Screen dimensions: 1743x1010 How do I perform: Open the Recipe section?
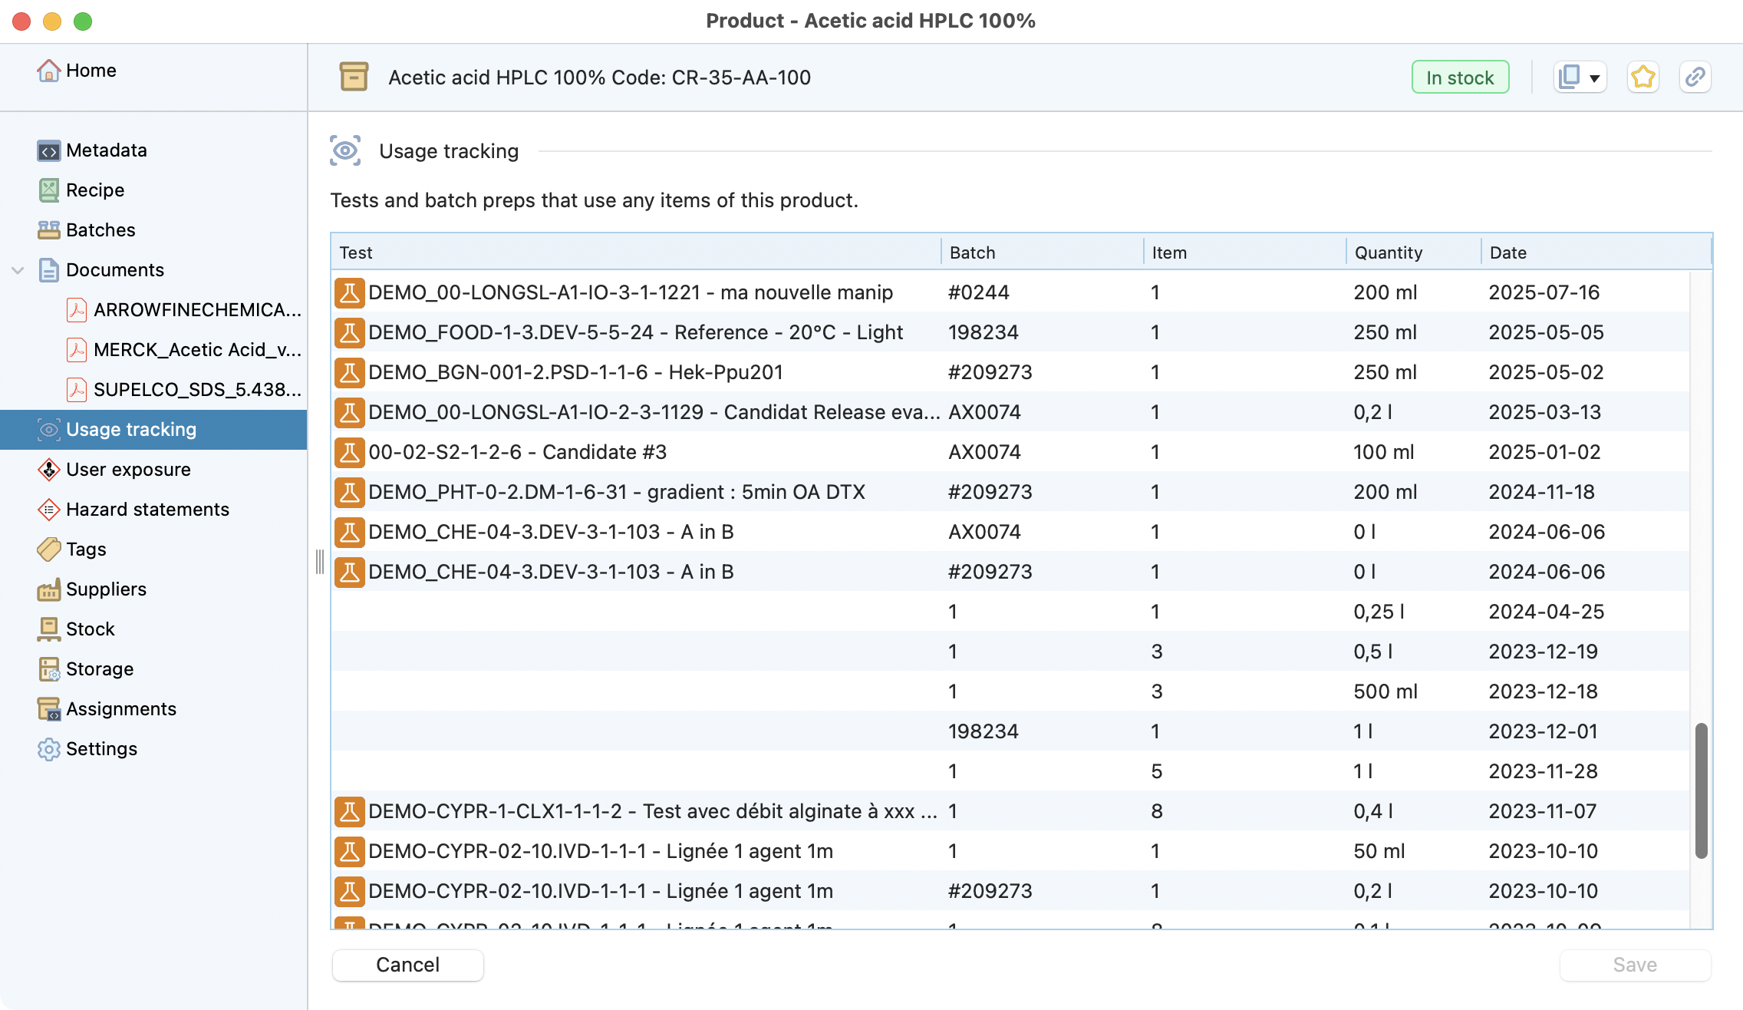coord(94,190)
